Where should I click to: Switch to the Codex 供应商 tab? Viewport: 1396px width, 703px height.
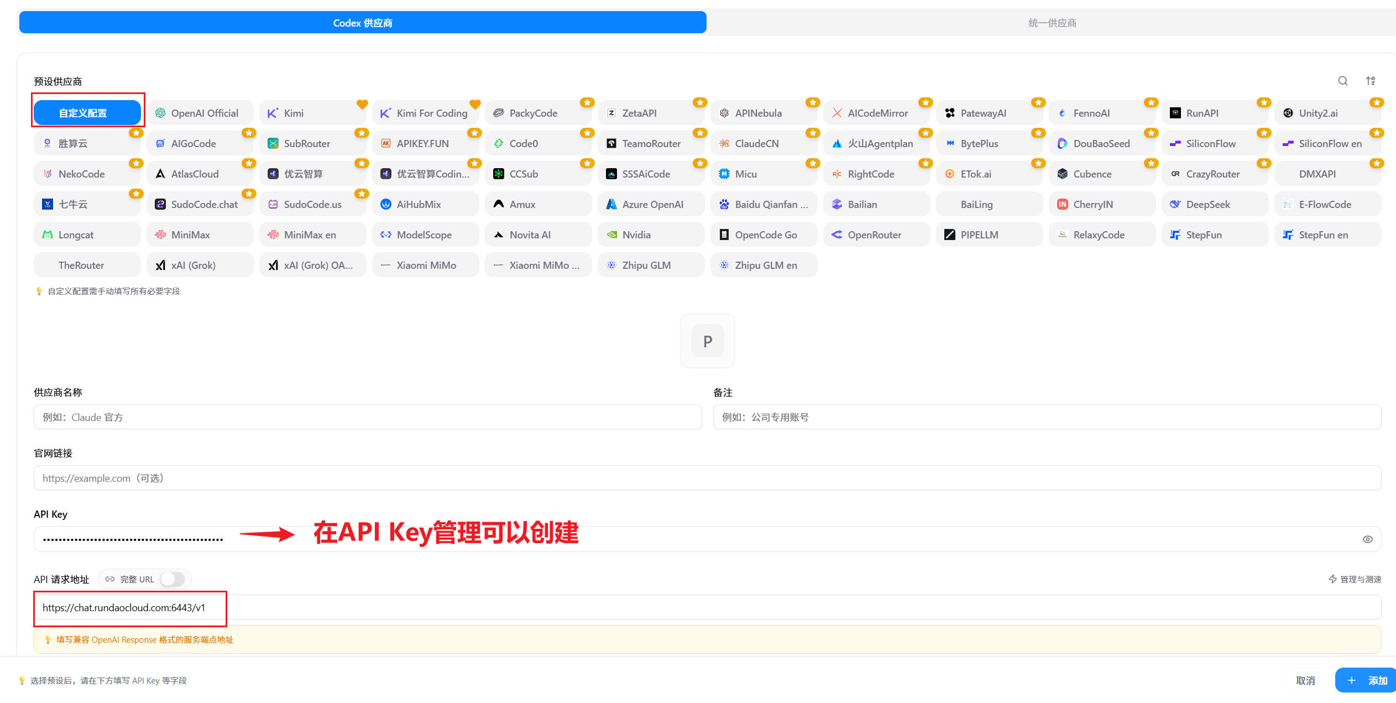click(x=363, y=23)
